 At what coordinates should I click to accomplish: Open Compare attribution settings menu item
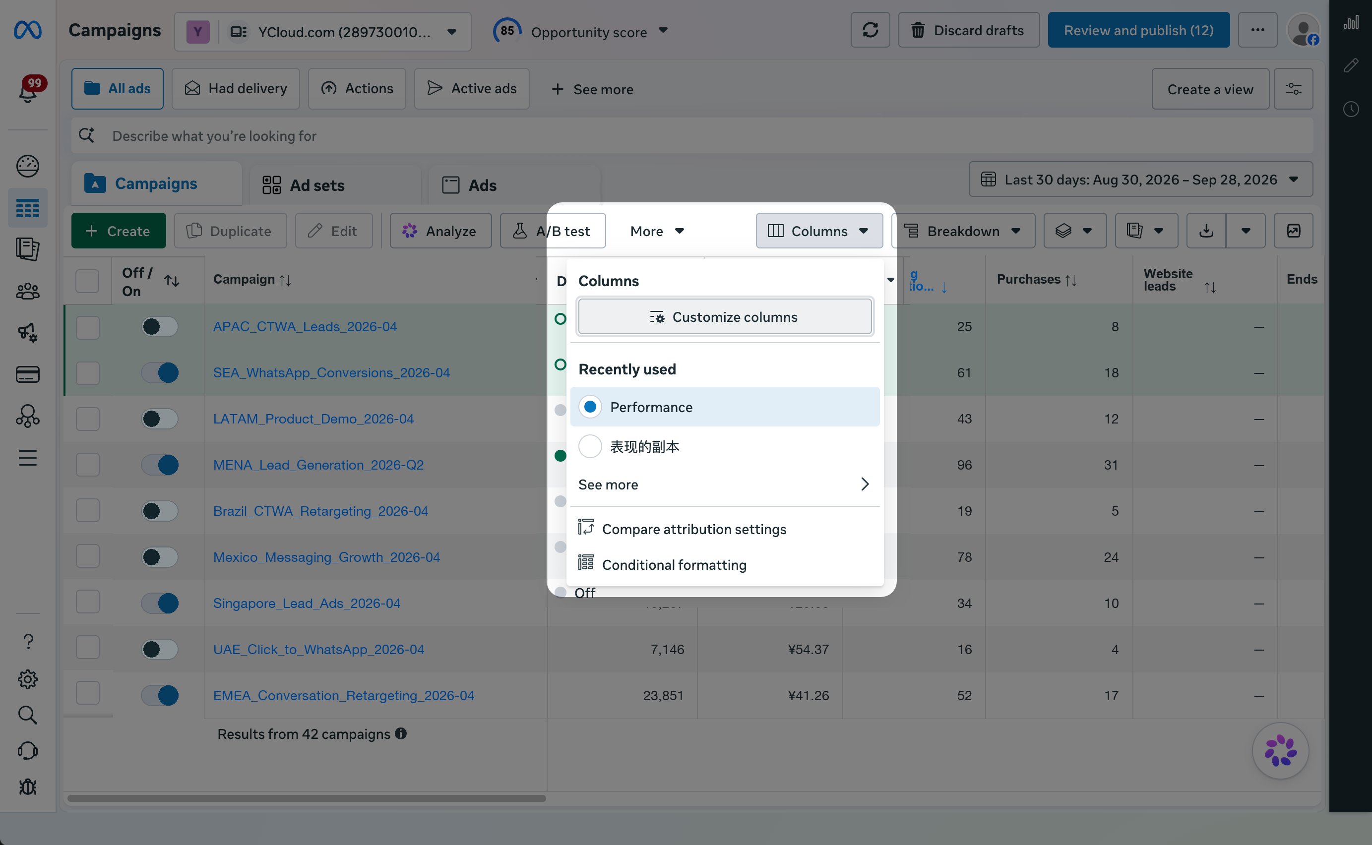tap(725, 529)
